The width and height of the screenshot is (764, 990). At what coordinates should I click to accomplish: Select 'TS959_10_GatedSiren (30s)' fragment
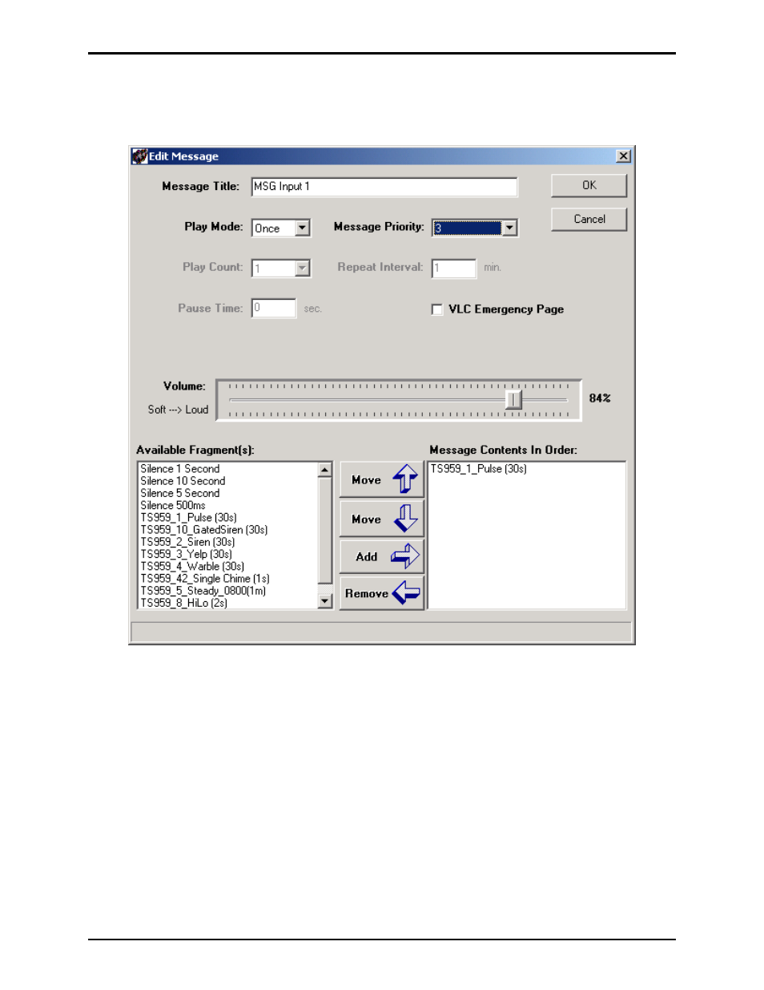pos(204,530)
